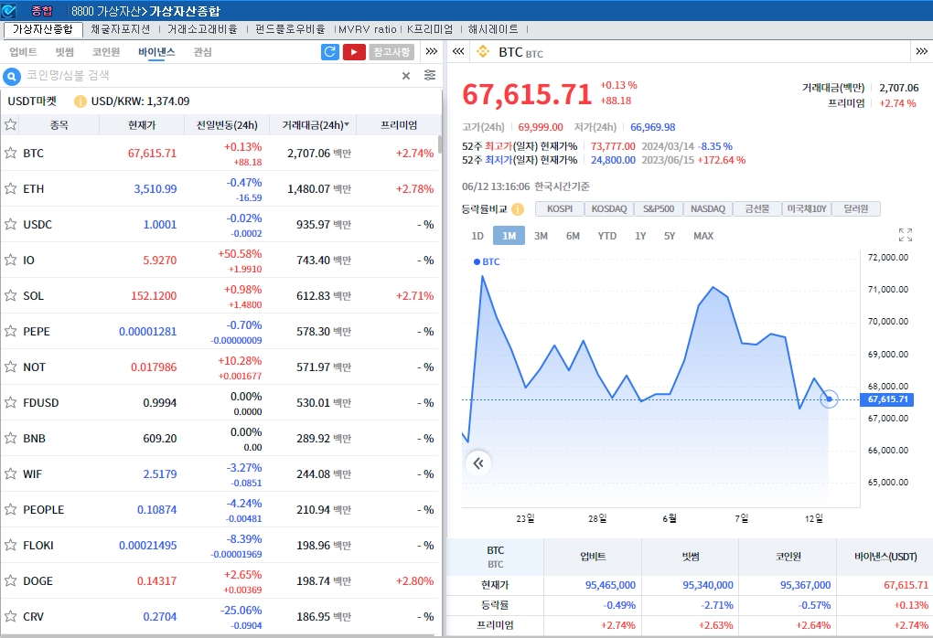
Task: Compare with KOSPI button
Action: tap(560, 208)
